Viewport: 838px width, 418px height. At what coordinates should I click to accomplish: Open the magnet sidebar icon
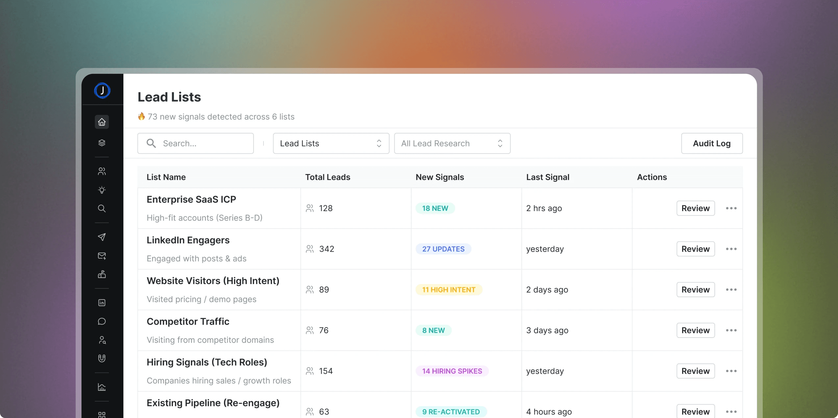coord(102,359)
